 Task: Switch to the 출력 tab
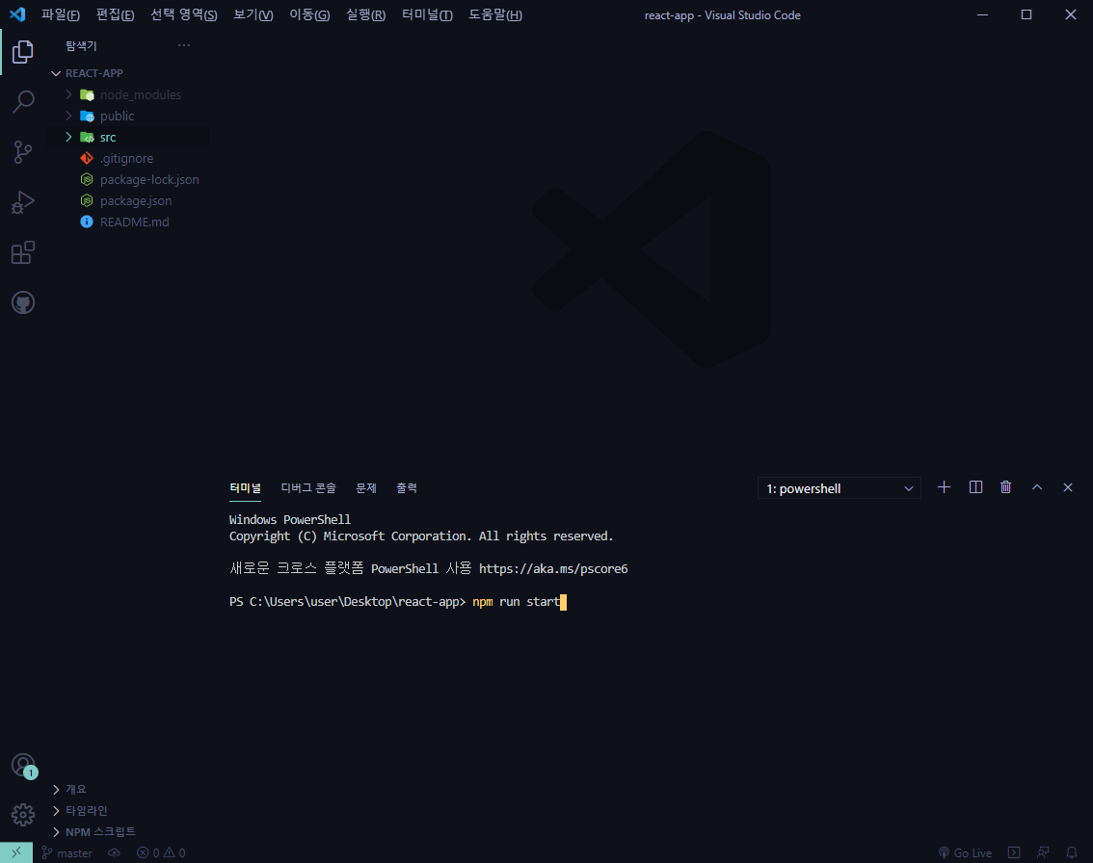click(x=407, y=488)
